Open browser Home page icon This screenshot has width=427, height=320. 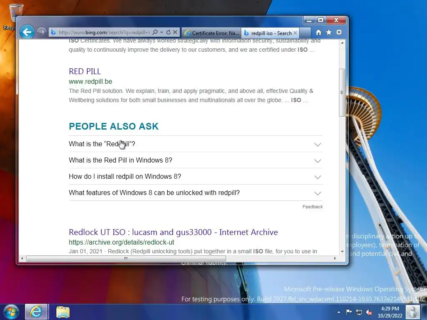[x=318, y=32]
